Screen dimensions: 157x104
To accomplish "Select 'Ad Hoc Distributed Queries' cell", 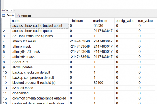I will pyautogui.click(x=40, y=36).
